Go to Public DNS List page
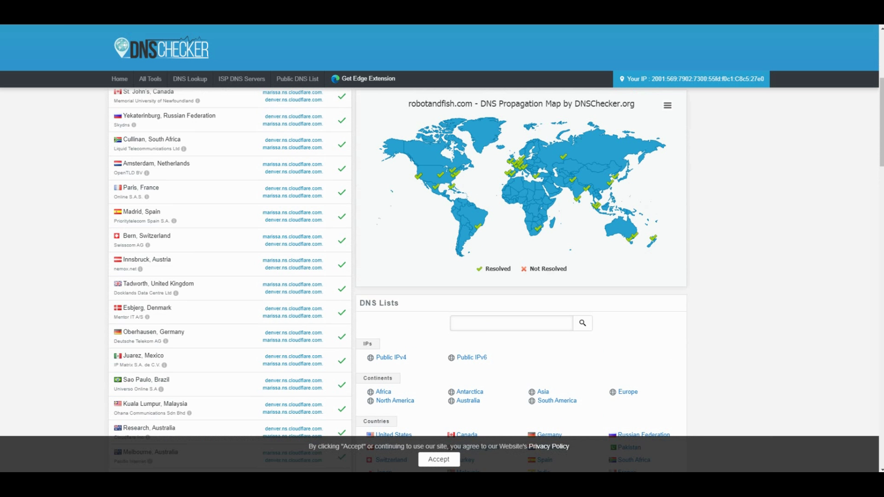The width and height of the screenshot is (884, 497). [x=297, y=79]
